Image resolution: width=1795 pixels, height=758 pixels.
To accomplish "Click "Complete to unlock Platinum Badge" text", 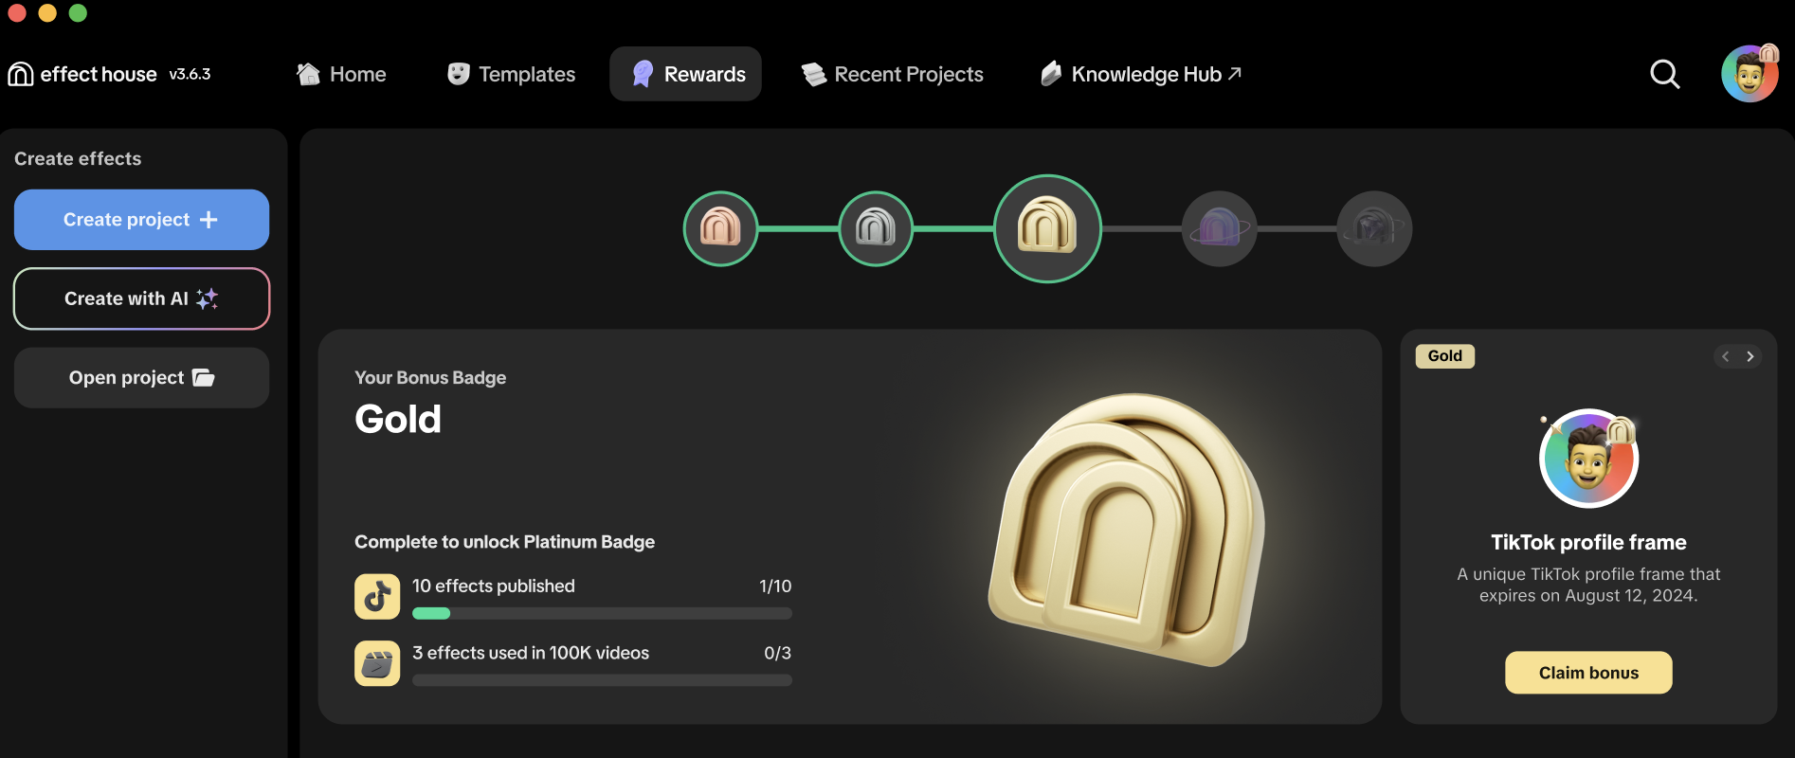I will point(504,542).
